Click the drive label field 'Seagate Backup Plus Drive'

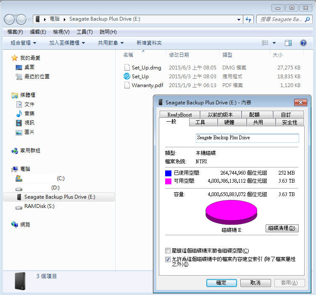point(247,138)
